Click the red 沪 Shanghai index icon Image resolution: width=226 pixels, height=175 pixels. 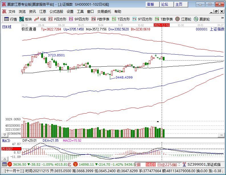(9, 164)
